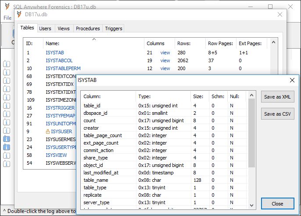Click the topmost info icon in the main window log
The height and width of the screenshot is (216, 301).
click(x=7, y=64)
